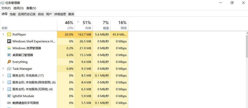The height and width of the screenshot is (108, 248).
Task: Click the 9.3 MB memory value of Task Manager
Action: pyautogui.click(x=86, y=69)
